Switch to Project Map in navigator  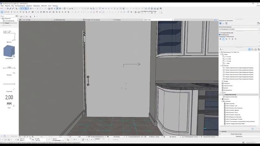(x=249, y=49)
